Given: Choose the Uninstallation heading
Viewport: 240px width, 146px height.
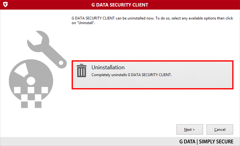Looking at the screenshot, I should (x=108, y=67).
